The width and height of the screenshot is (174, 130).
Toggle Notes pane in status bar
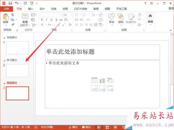73,127
